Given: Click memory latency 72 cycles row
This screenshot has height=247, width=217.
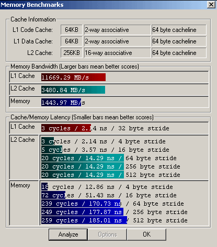Looking at the screenshot, I should pos(109,195).
